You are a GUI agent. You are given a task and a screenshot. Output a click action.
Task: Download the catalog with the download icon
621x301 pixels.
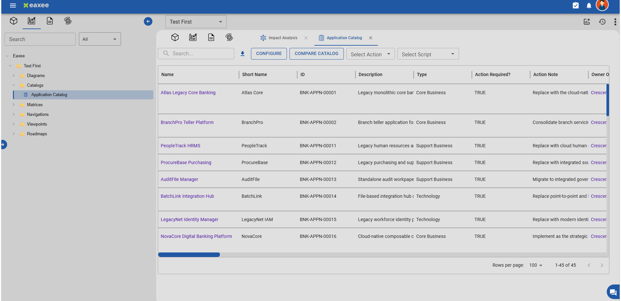click(x=243, y=54)
